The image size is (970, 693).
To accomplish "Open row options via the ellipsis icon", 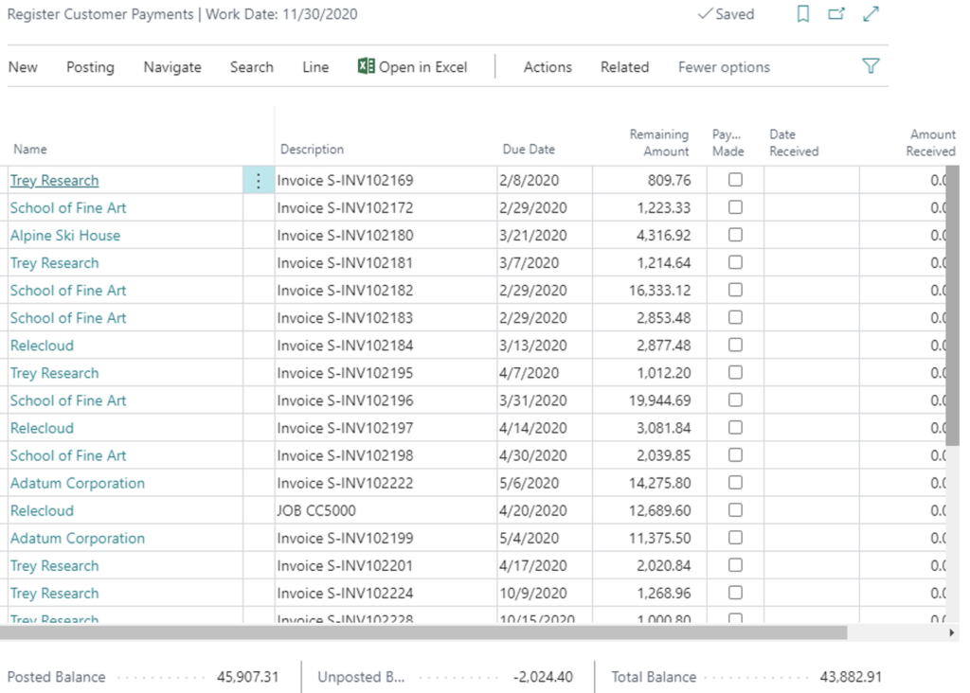I will tap(259, 180).
